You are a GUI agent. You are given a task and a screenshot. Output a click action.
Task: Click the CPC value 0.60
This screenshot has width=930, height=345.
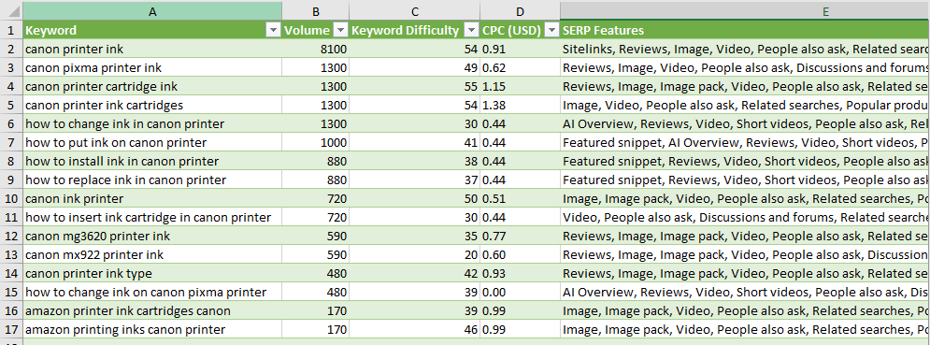[521, 254]
